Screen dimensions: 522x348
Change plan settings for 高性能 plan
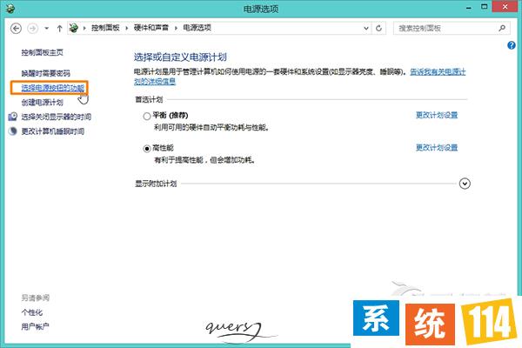437,148
